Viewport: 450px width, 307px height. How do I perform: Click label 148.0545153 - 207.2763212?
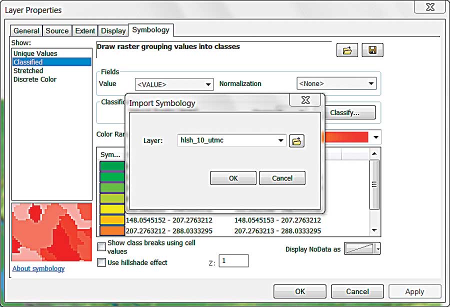coord(277,220)
